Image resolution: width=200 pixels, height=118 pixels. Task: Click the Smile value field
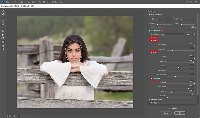192,56
